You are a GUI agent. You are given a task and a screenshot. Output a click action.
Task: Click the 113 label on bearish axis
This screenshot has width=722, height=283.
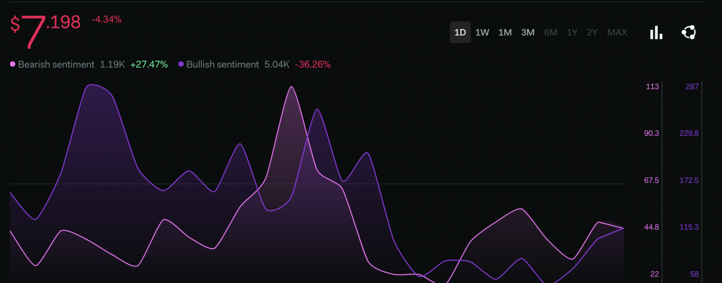coord(652,86)
